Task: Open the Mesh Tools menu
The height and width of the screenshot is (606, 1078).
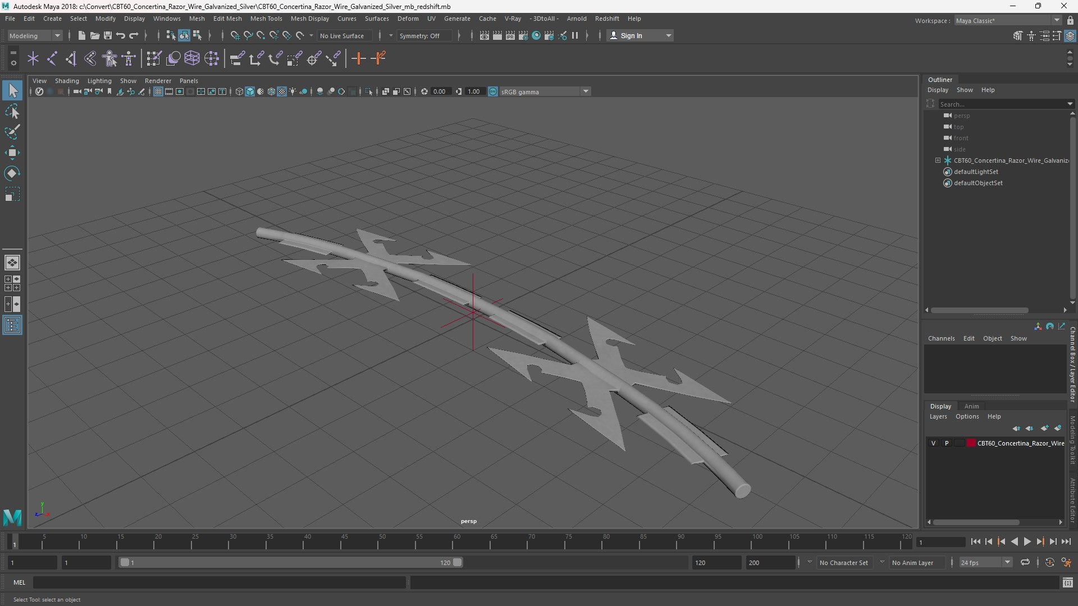Action: pos(266,19)
